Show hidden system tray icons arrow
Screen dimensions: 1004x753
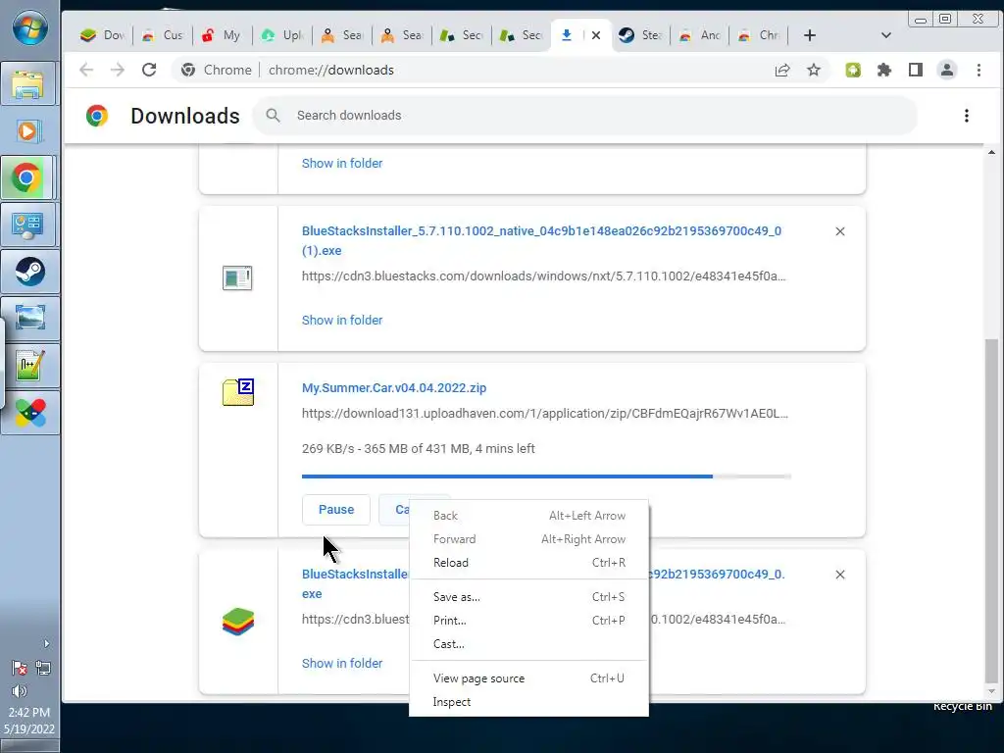click(x=46, y=643)
